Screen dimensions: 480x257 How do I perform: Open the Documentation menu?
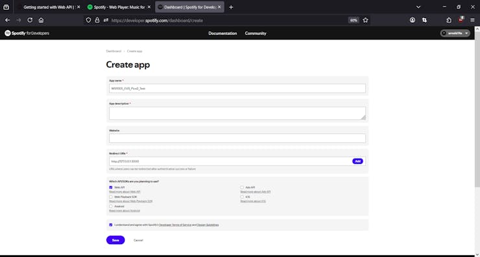[222, 33]
